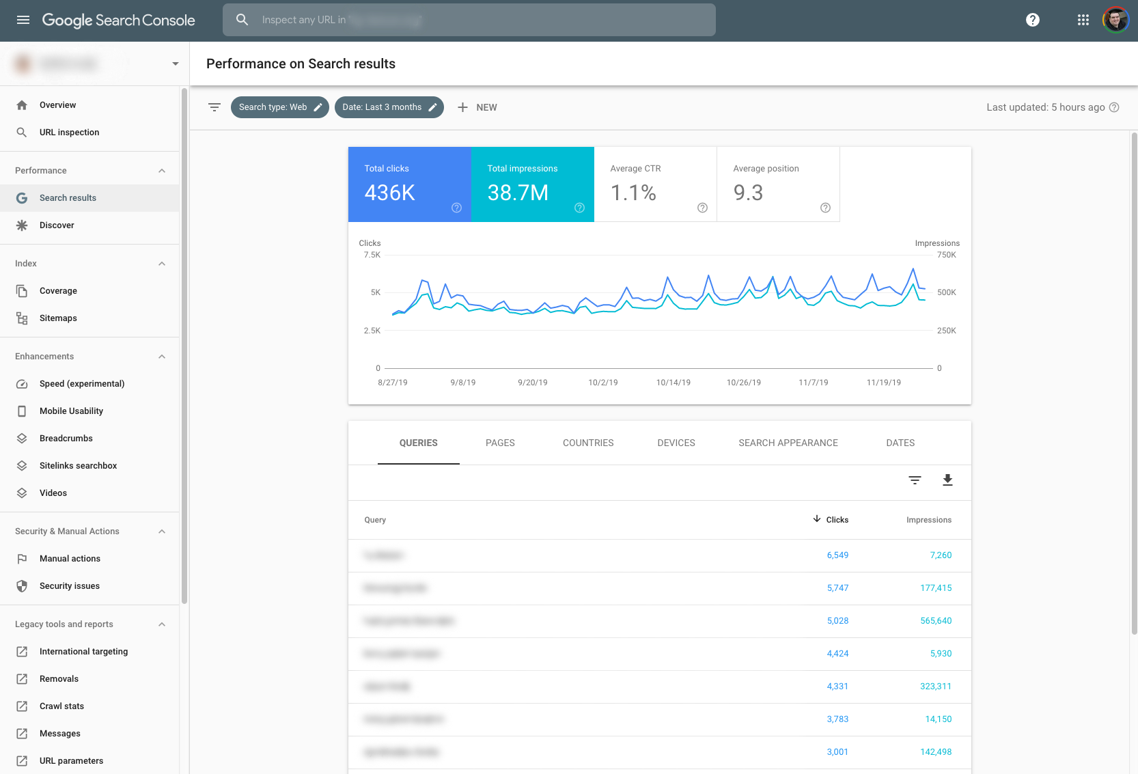Click Total clicks help icon

pyautogui.click(x=456, y=208)
